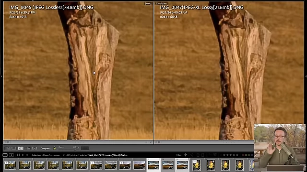Click the left image 8064 x 6048 dimensions text
The image size is (307, 172).
[x=18, y=17]
